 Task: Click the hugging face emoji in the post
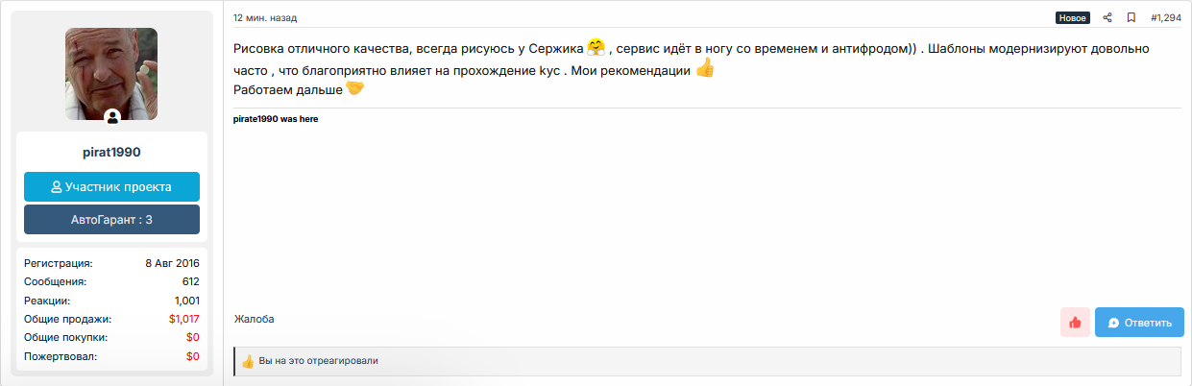tap(596, 47)
